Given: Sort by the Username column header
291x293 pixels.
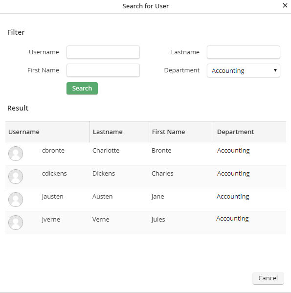Looking at the screenshot, I should tap(47, 132).
